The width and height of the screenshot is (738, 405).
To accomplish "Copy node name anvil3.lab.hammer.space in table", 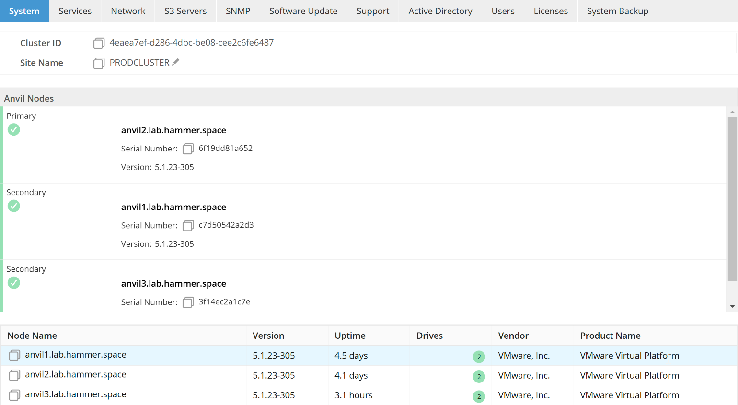I will click(x=14, y=395).
